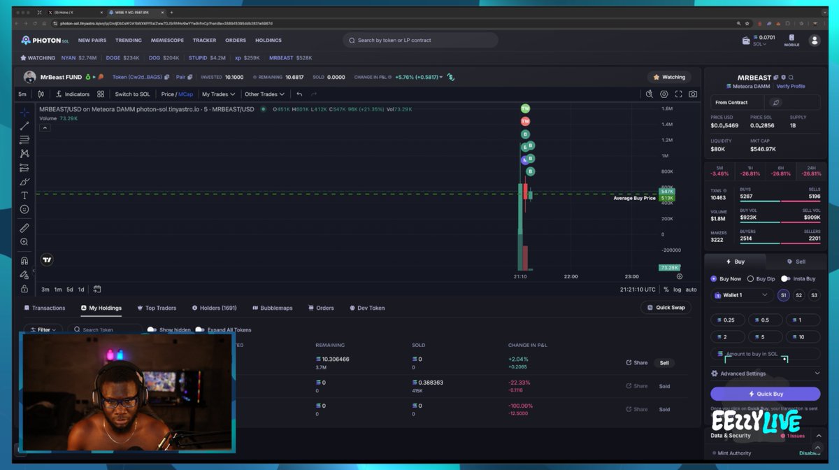Open the My Trades dropdown
The width and height of the screenshot is (839, 470).
(x=218, y=94)
